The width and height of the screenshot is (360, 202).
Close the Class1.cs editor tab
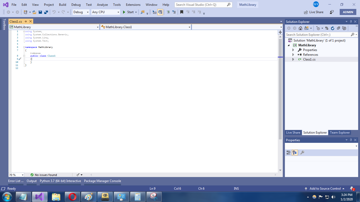click(31, 22)
